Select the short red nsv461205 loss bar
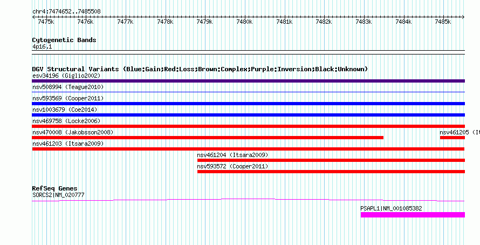The width and height of the screenshot is (480, 245). 452,138
